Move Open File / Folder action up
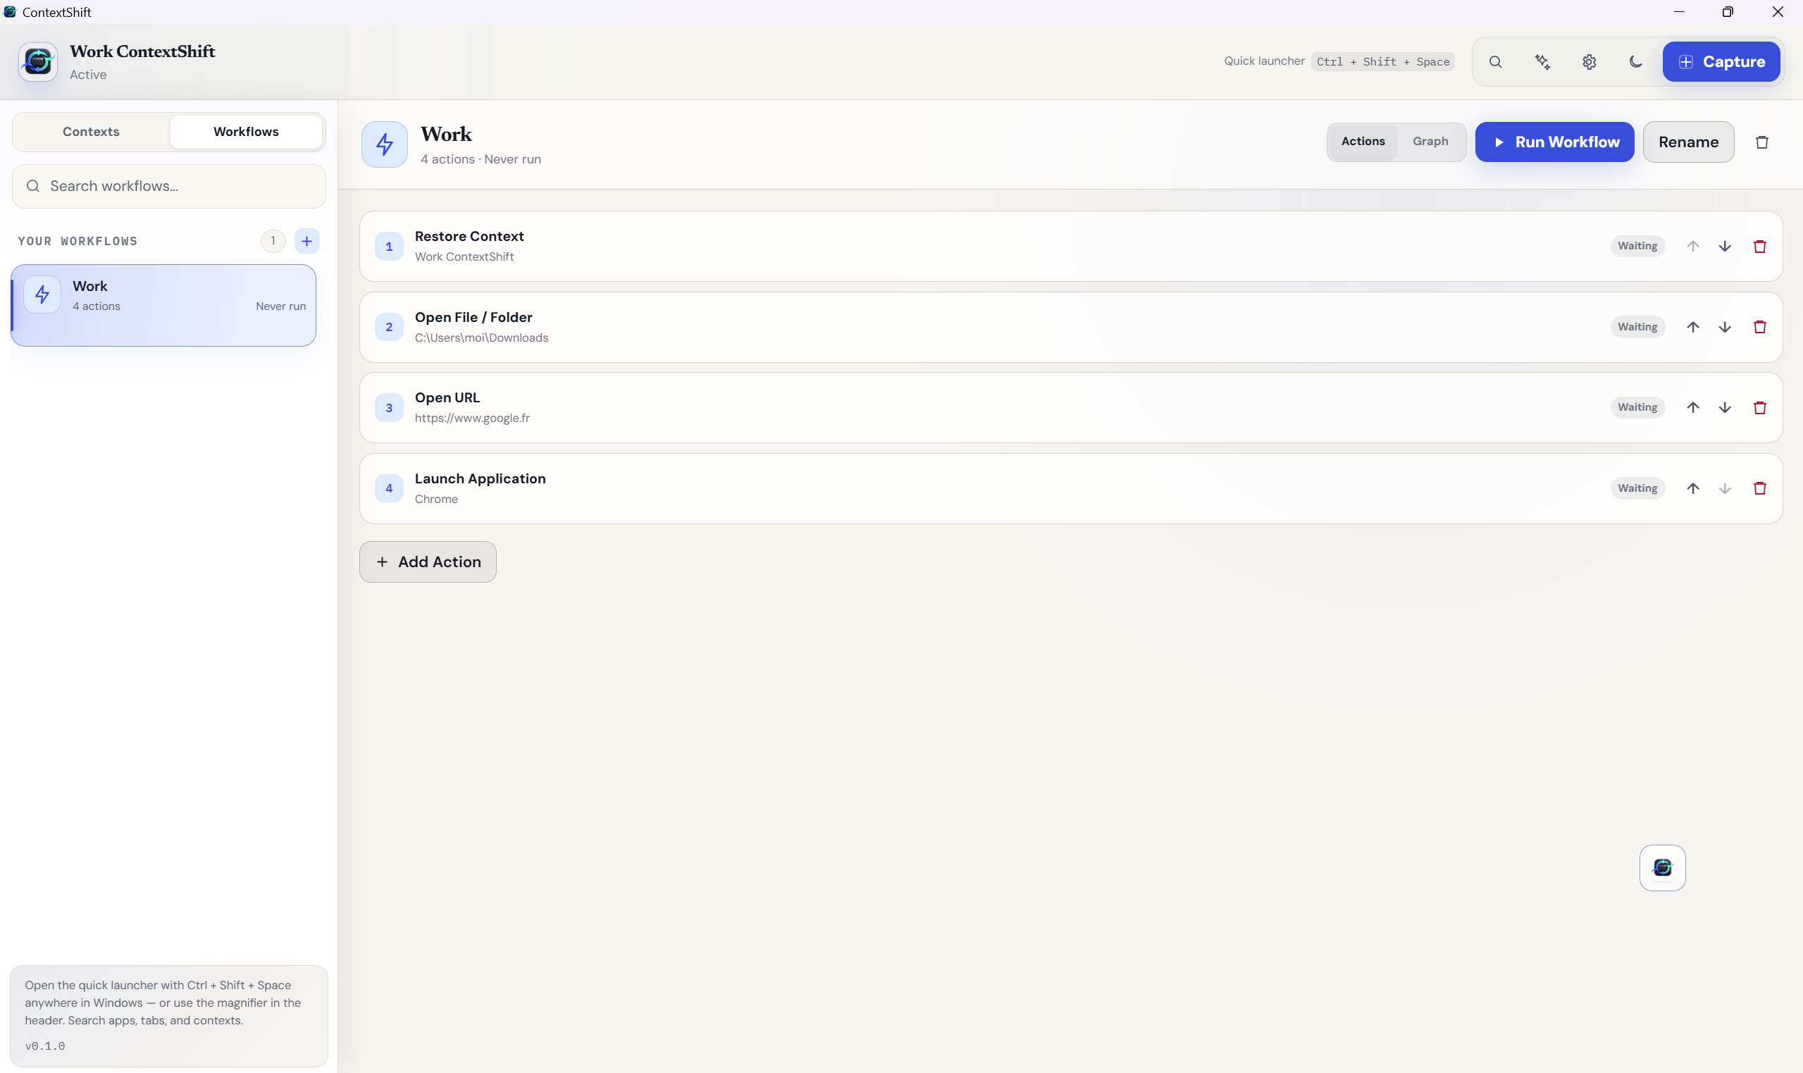Screen dimensions: 1803x1073 click(1692, 327)
